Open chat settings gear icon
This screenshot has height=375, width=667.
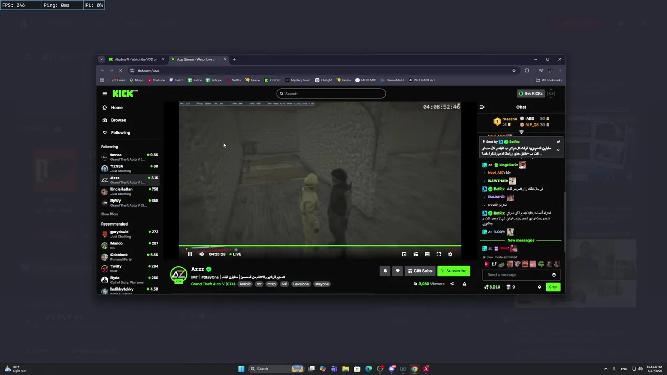point(540,287)
